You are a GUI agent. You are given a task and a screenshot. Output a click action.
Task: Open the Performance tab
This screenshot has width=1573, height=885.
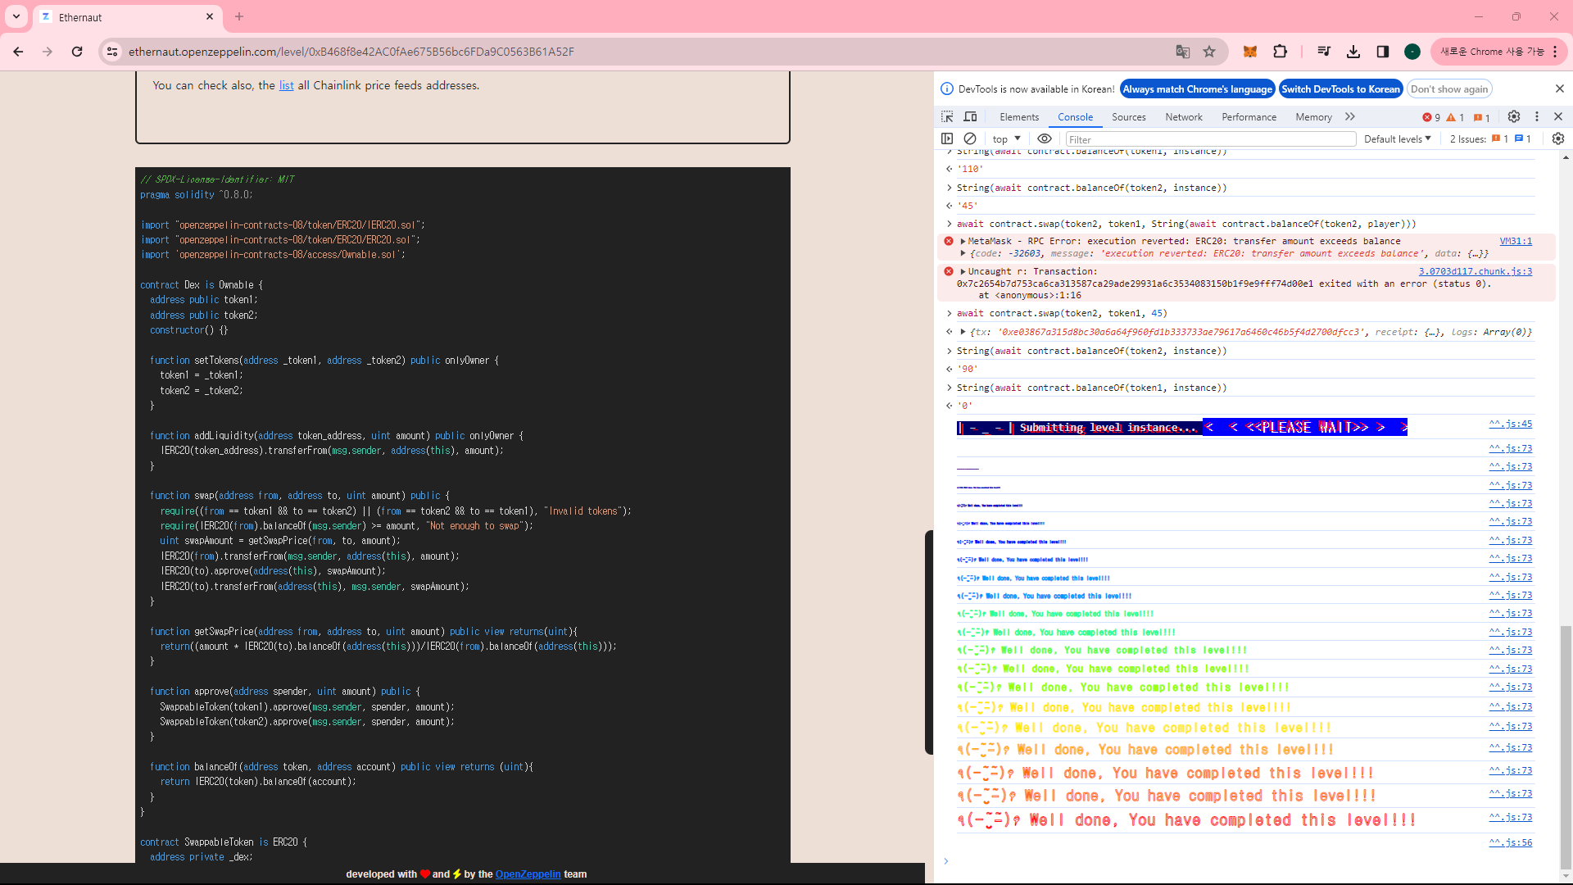tap(1249, 117)
